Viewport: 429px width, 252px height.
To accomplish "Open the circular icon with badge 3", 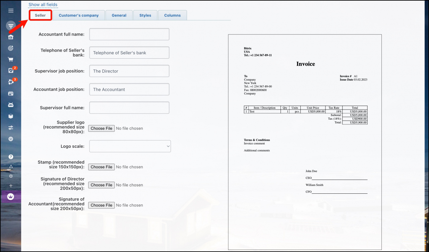I will [x=11, y=82].
